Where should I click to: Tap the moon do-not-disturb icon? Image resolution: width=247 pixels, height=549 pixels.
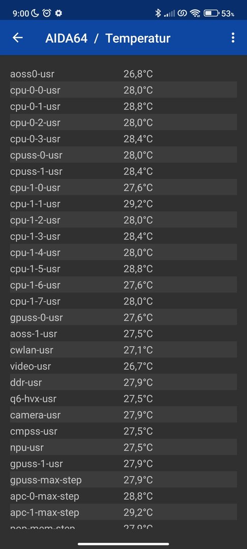coord(35,13)
